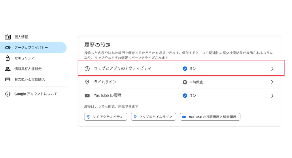Click YouTube の視聴履歴と検索履歴 button
Viewport: 292px width, 158px height.
210,117
